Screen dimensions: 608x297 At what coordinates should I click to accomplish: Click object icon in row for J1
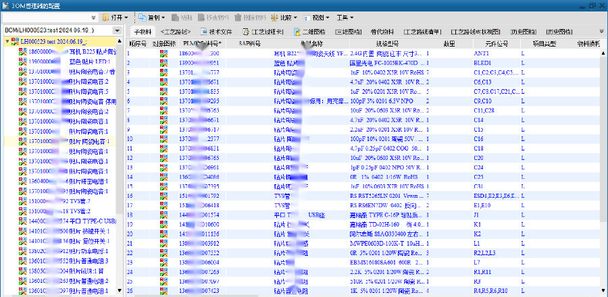[163, 215]
